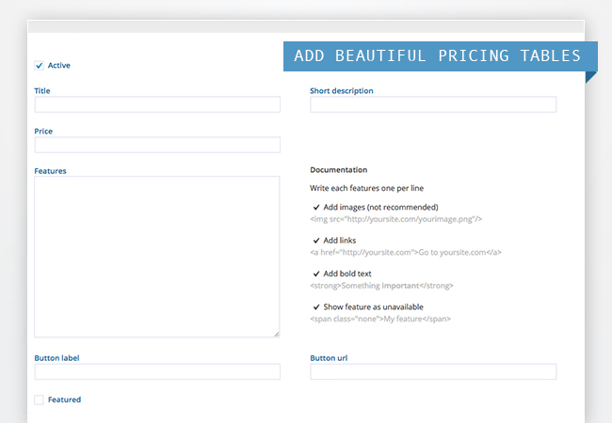Click the Features textarea resize handle
The height and width of the screenshot is (423, 612).
pos(276,333)
